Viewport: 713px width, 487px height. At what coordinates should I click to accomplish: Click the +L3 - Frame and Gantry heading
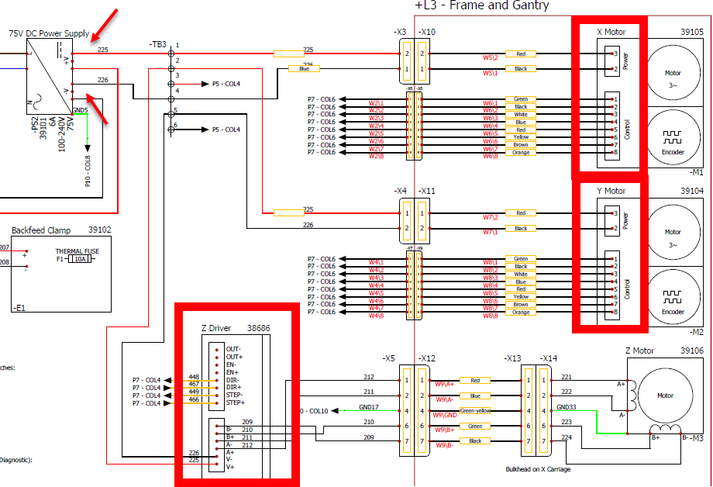[482, 6]
